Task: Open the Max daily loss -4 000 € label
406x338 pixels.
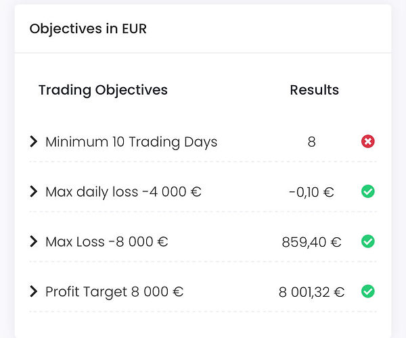Action: pos(123,192)
